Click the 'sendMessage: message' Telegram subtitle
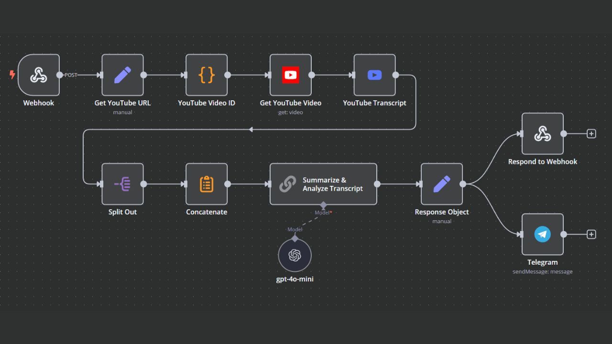Screen dimensions: 612x344 (x=543, y=271)
